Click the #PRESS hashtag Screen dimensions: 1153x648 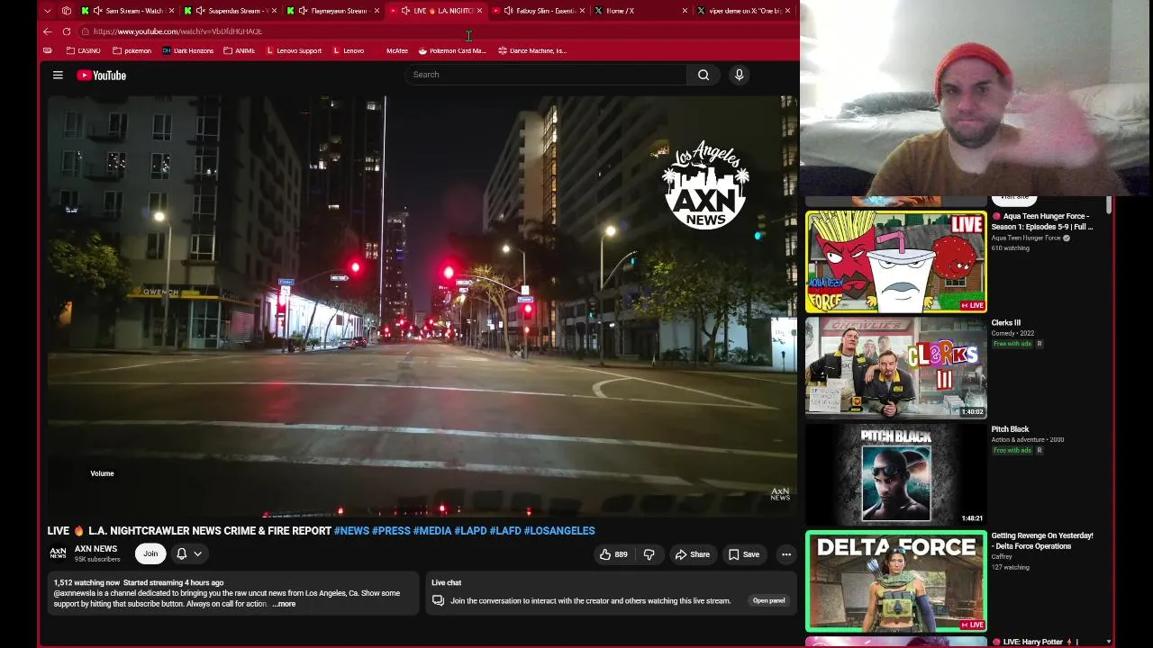391,531
